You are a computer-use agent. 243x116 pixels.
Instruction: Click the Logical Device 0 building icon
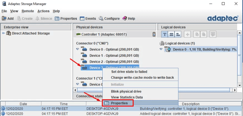(x=168, y=49)
